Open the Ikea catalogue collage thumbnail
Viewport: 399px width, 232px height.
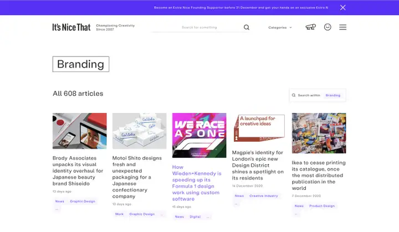[319, 133]
